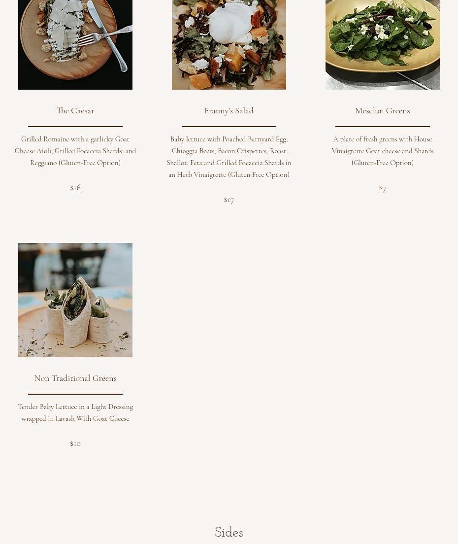Open Mesclun Greens salad photo

(383, 45)
